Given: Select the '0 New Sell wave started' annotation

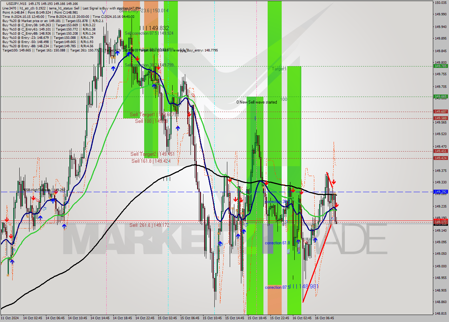Looking at the screenshot, I should [x=256, y=102].
